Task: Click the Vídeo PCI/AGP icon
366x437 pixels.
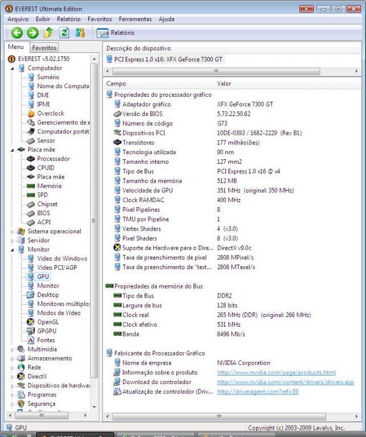Action: click(x=31, y=267)
